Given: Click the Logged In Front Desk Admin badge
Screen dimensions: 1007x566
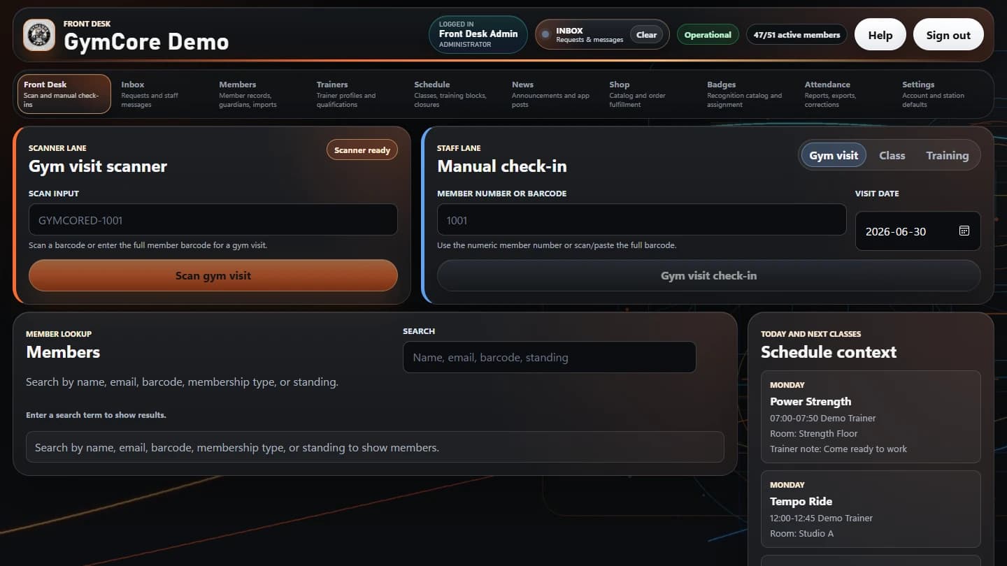Looking at the screenshot, I should (x=478, y=35).
